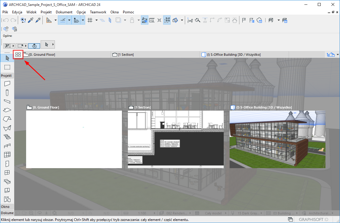Expand the Okno toolbox section
This screenshot has width=340, height=223.
pos(5,207)
